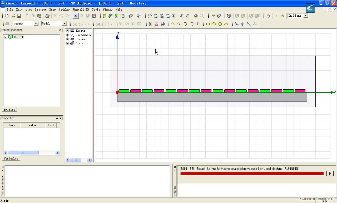The height and width of the screenshot is (203, 337).
Task: Click the show/hide objects eye icon
Action: 229,16
